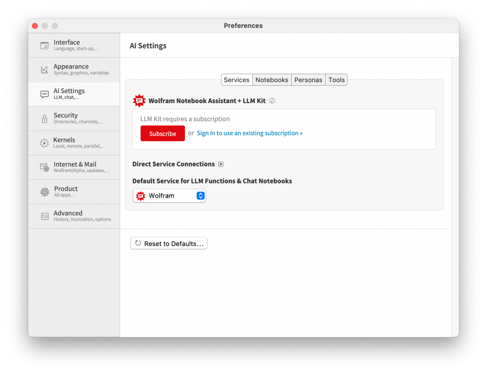
Task: Click the Subscribe button
Action: point(162,134)
